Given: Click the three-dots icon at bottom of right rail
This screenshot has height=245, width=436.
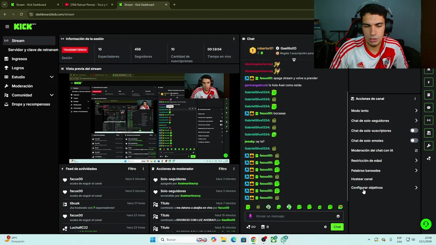Looking at the screenshot, I should click(429, 159).
